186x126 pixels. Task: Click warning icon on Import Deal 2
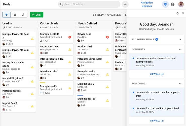coord(32,106)
